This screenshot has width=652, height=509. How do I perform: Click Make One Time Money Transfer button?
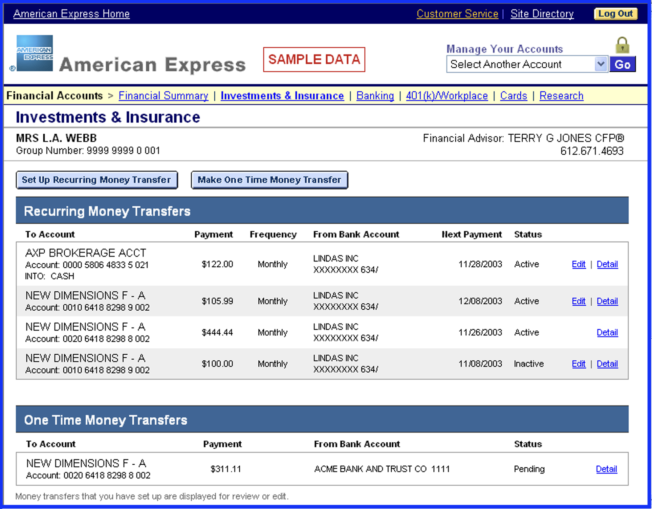coord(270,180)
